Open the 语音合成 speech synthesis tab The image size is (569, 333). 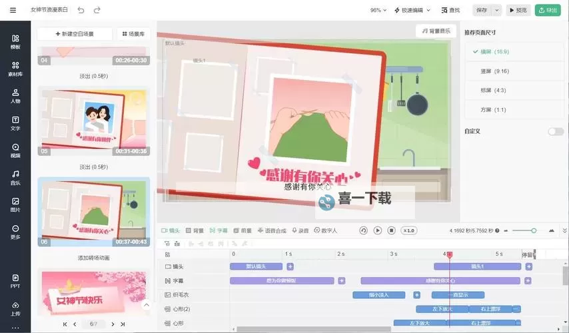tap(272, 230)
